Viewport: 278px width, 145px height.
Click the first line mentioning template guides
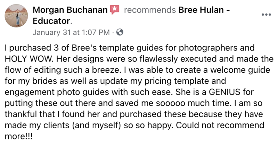(130, 48)
